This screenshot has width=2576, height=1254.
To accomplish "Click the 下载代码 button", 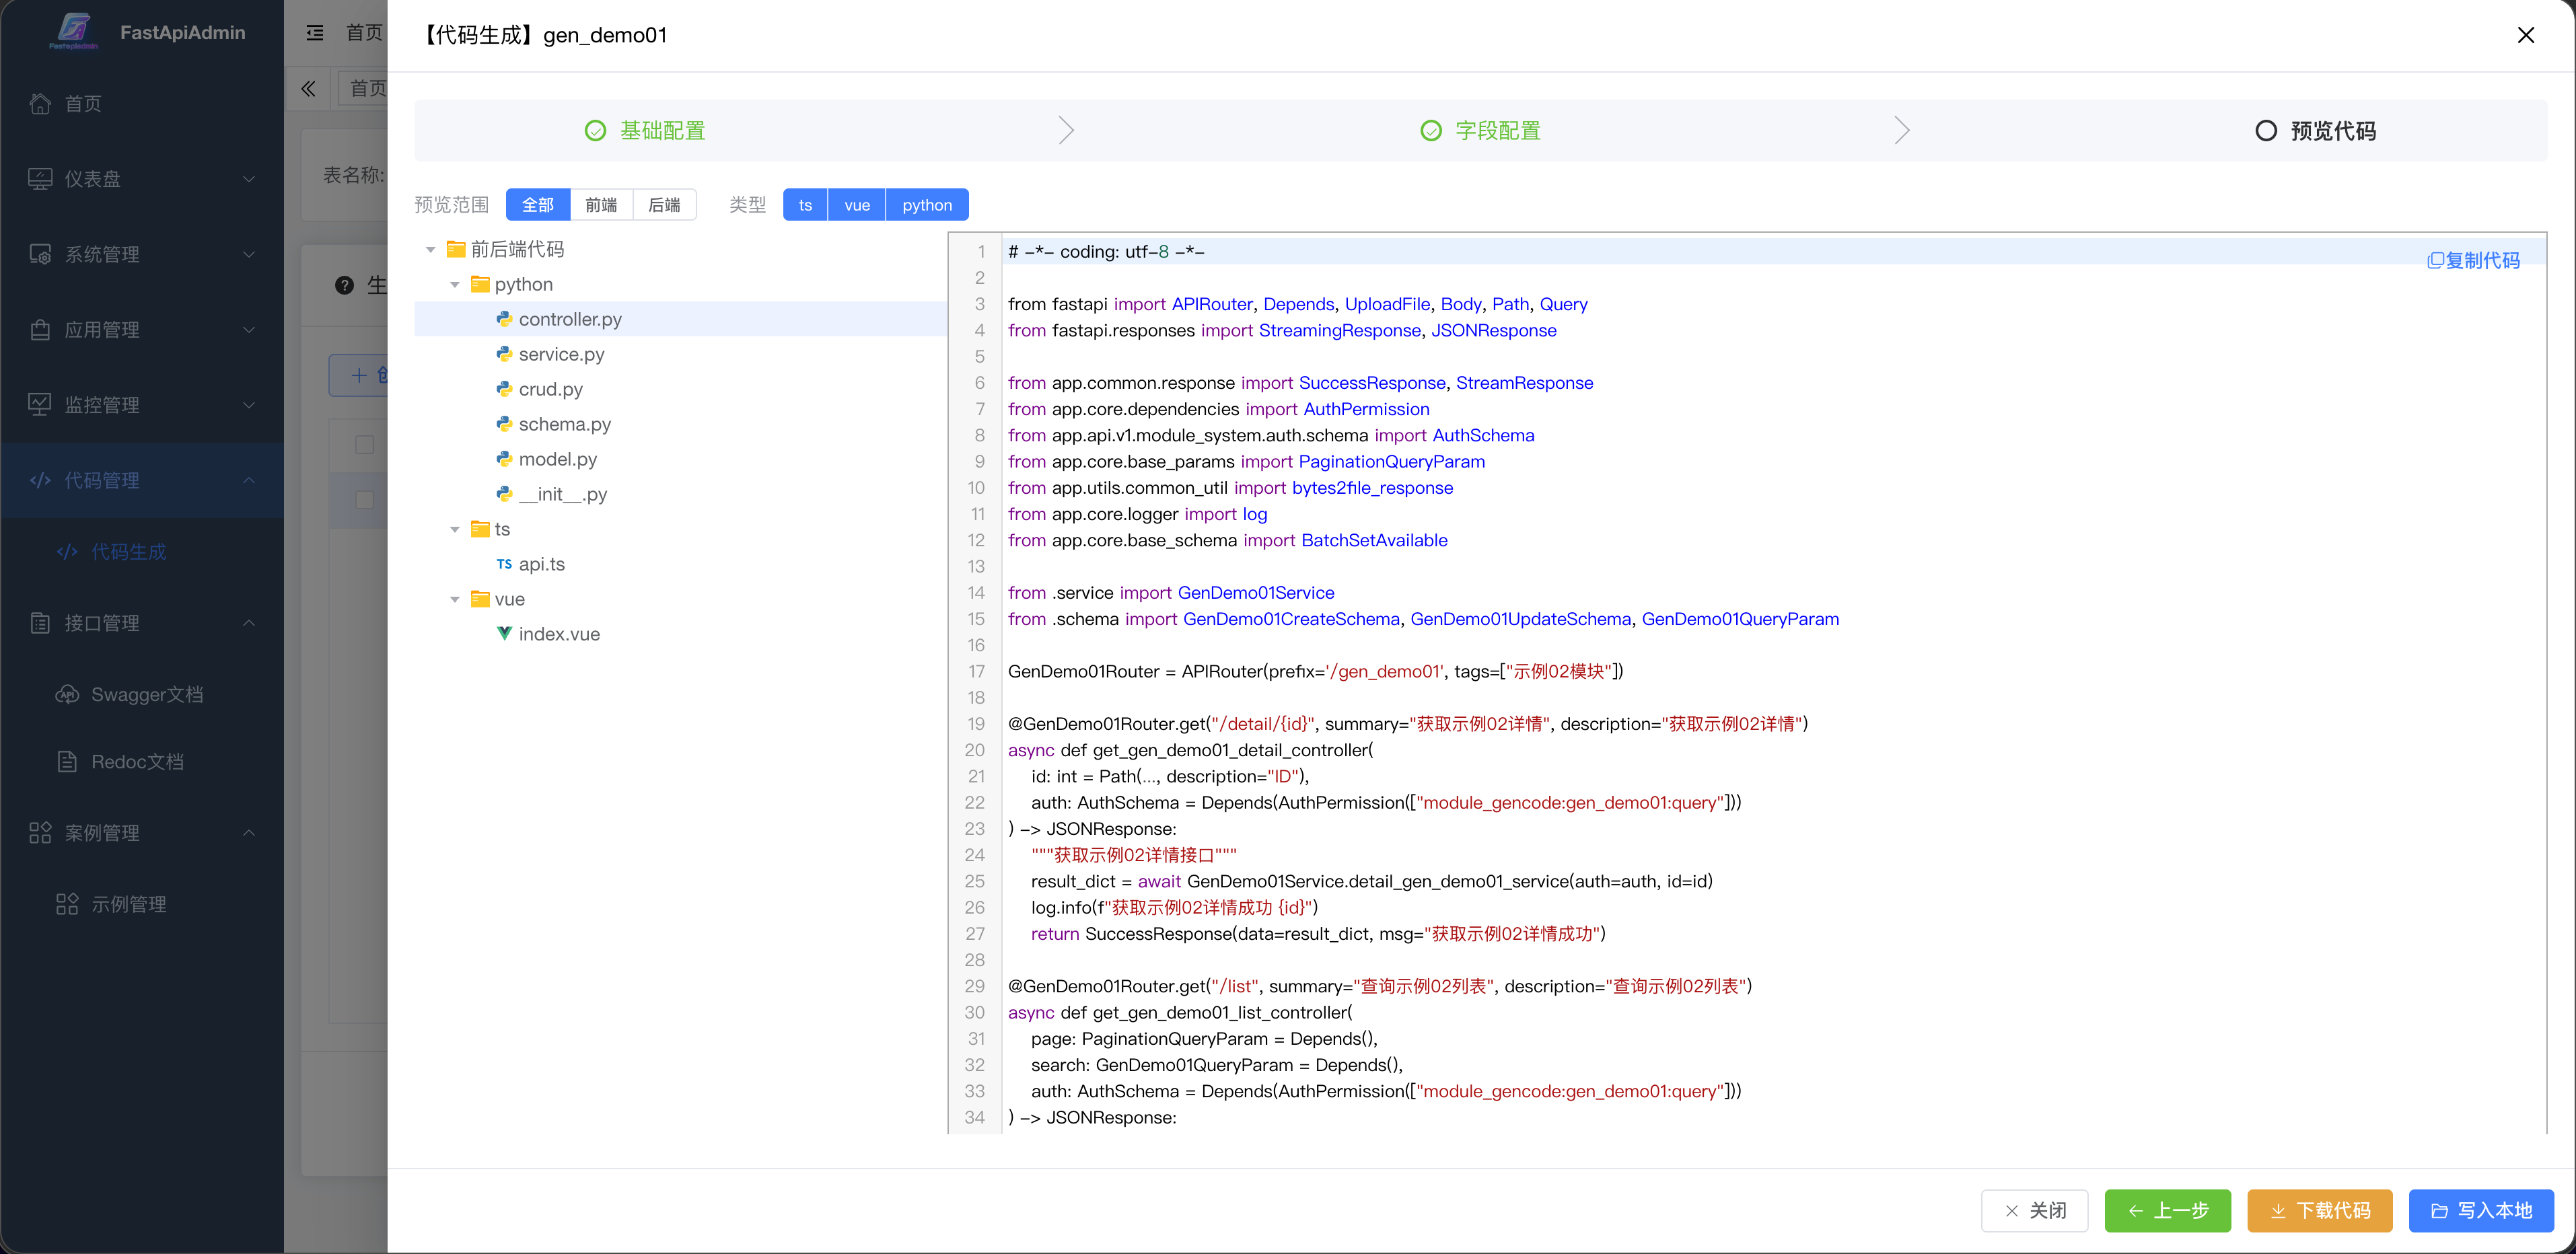I will point(2319,1210).
